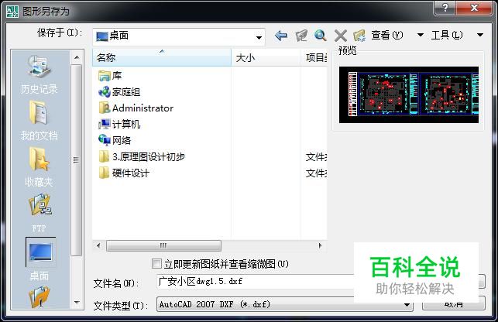Viewport: 498px width, 322px height.
Task: Click the 文件名 input field
Action: [x=256, y=281]
